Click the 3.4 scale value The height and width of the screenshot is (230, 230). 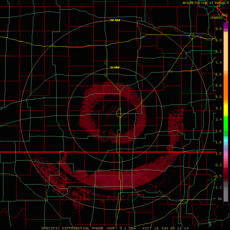point(218,120)
